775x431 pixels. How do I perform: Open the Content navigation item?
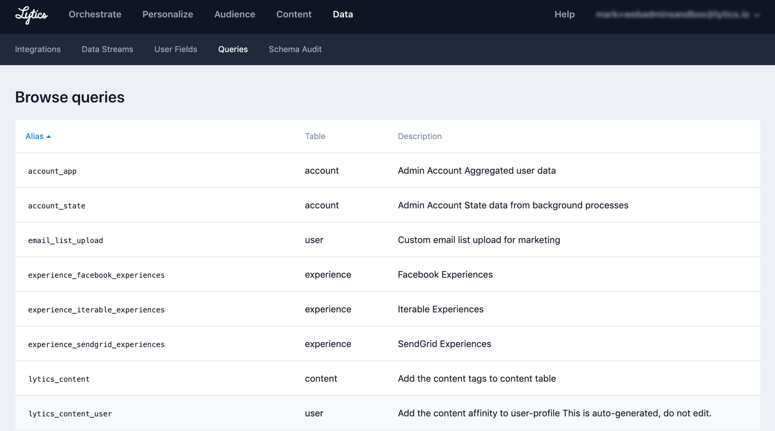point(294,14)
